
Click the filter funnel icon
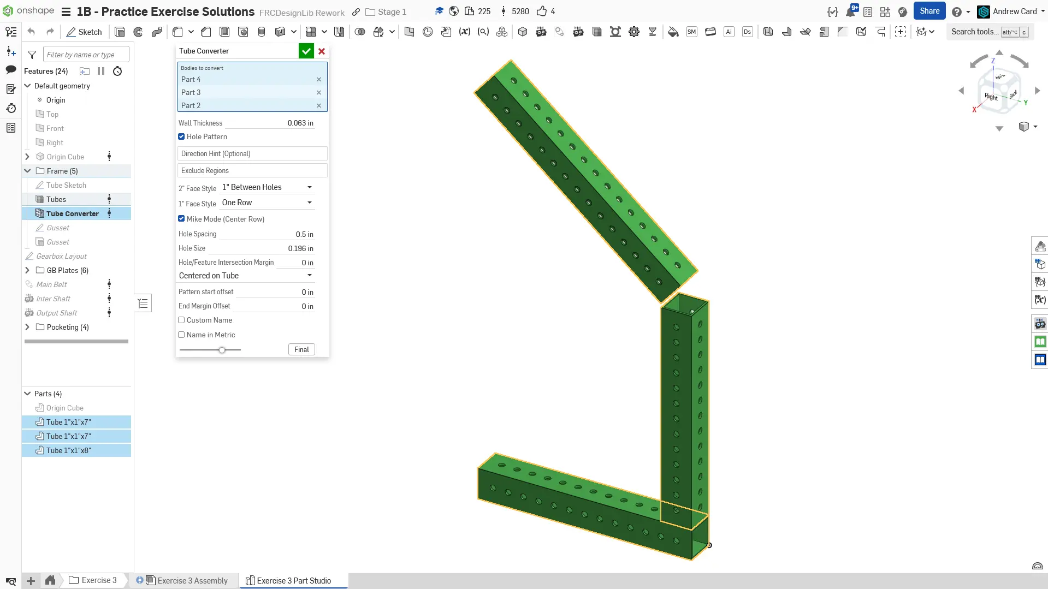(x=32, y=55)
